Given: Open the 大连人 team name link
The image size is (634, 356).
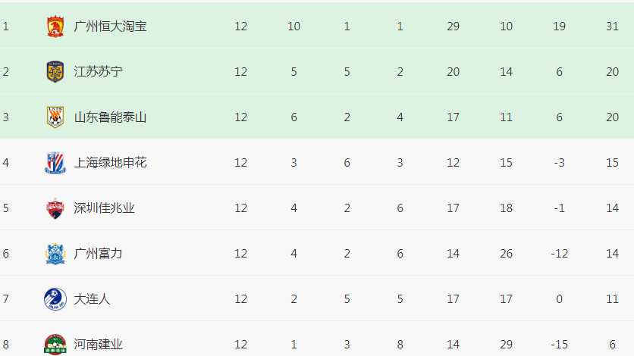Looking at the screenshot, I should click(x=92, y=299).
